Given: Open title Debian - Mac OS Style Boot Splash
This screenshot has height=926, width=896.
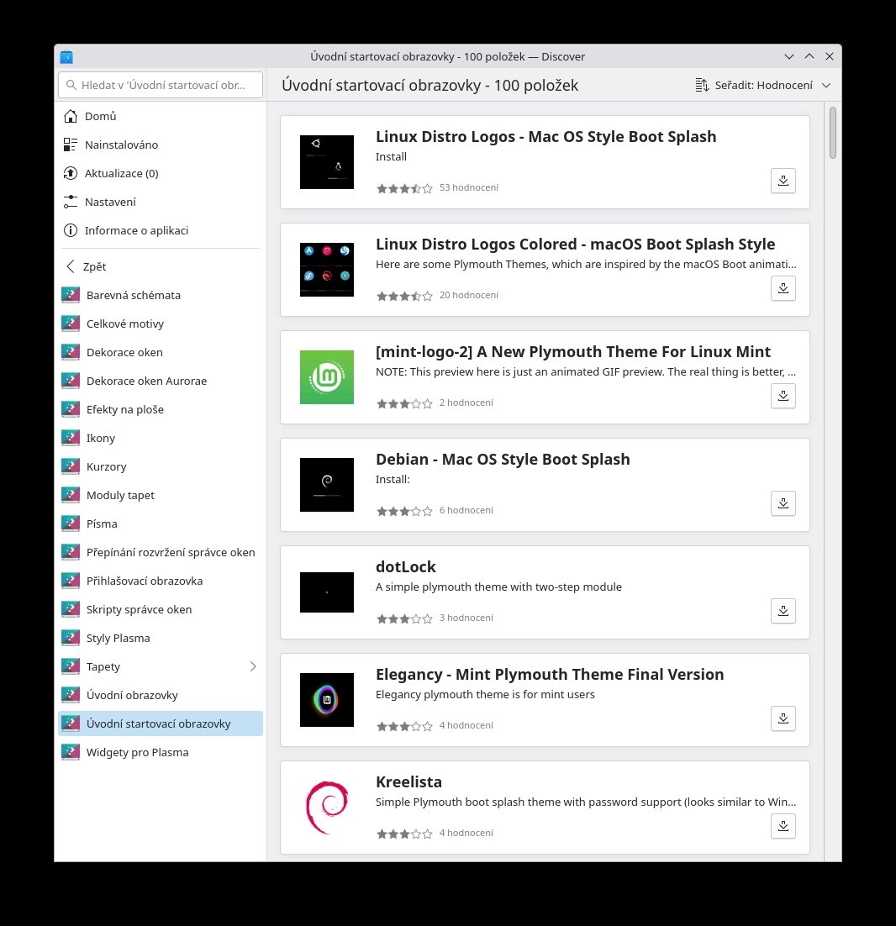Looking at the screenshot, I should [503, 460].
